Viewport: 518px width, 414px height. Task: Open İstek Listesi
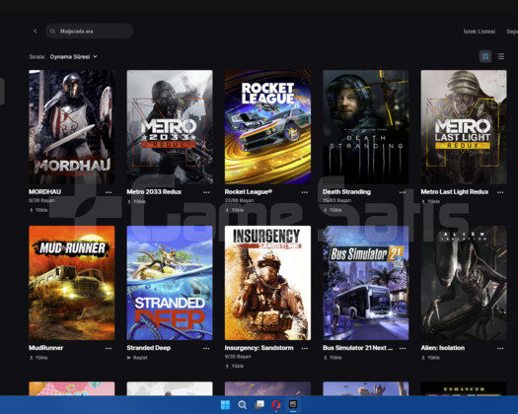[479, 32]
